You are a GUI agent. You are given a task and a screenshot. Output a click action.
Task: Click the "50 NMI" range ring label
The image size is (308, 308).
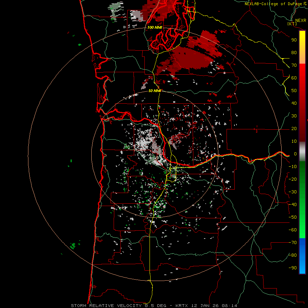click(155, 91)
